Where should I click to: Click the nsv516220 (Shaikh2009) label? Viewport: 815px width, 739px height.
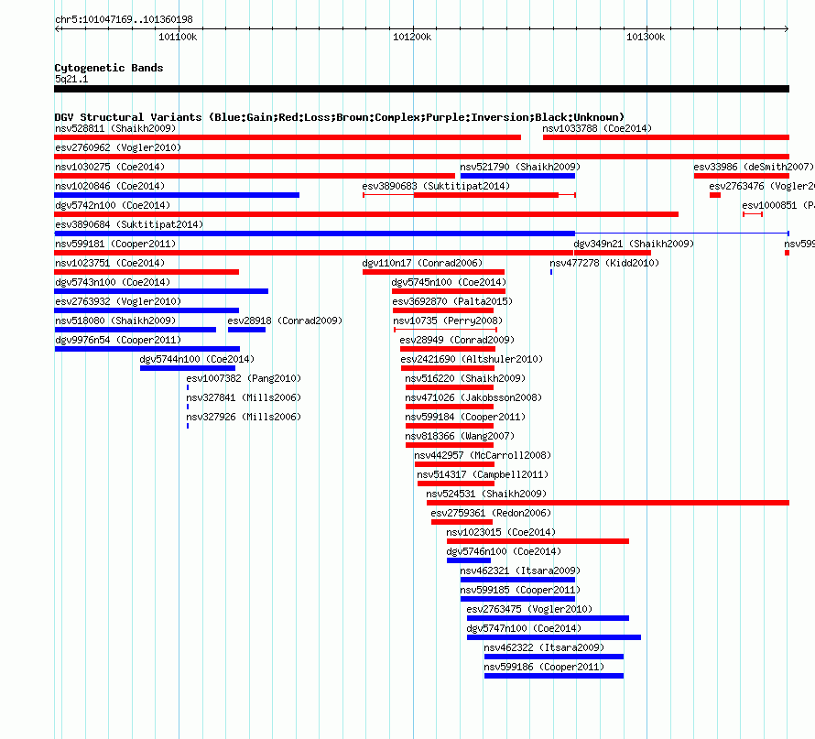tap(465, 378)
